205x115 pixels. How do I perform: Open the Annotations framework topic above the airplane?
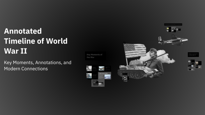point(173,24)
